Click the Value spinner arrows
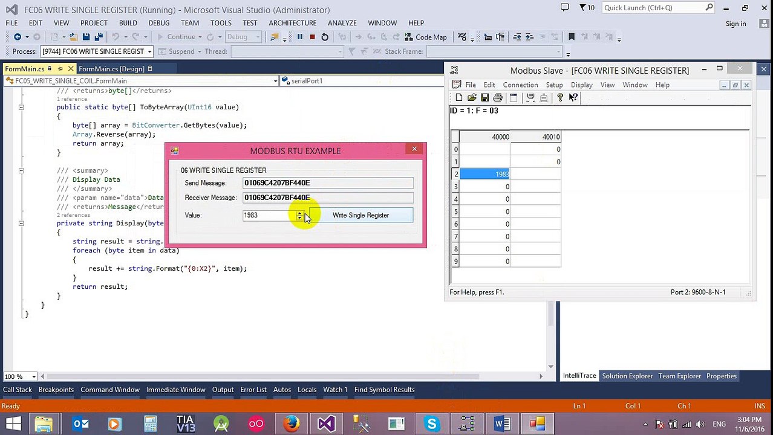 tap(299, 215)
